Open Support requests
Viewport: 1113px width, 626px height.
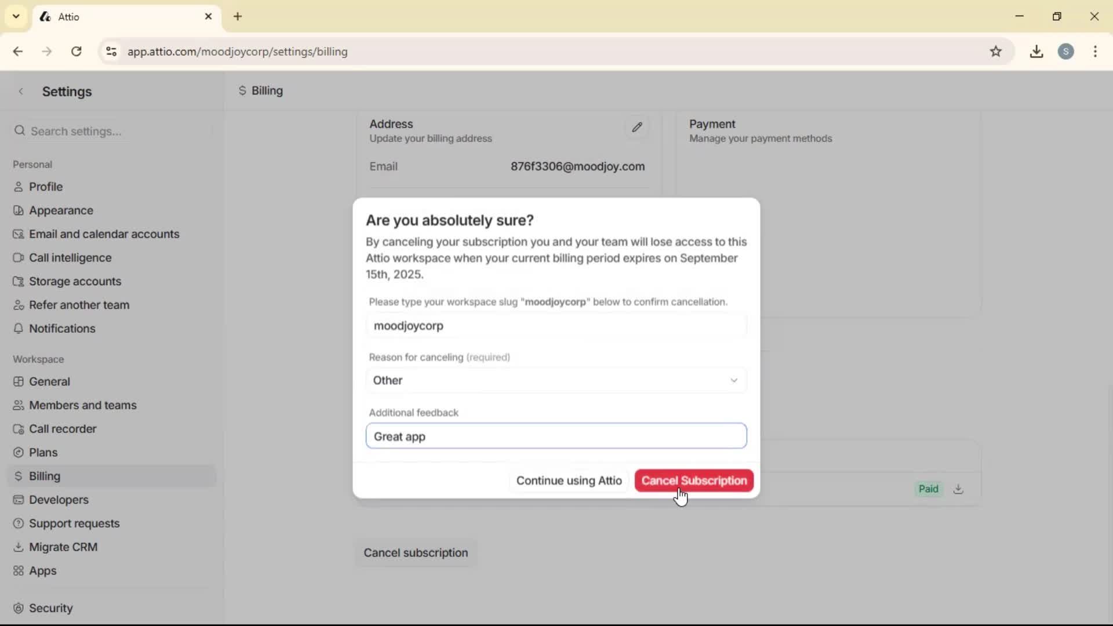(x=75, y=523)
